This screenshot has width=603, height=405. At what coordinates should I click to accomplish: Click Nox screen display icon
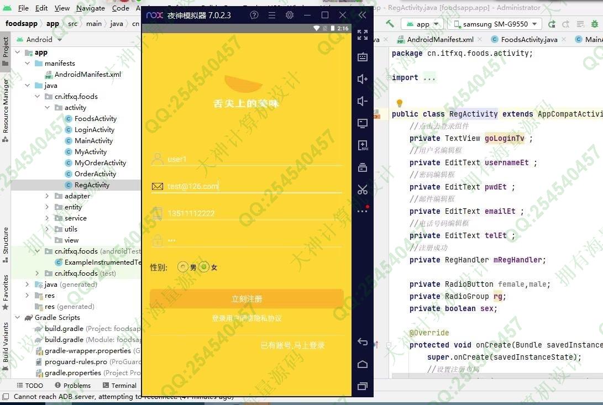(362, 123)
